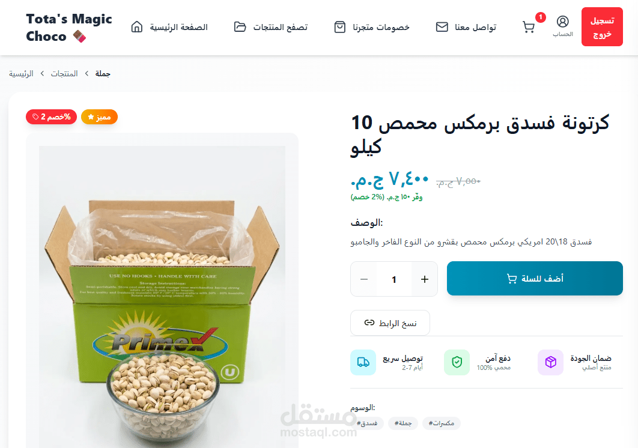Click the home icon in navigation

click(x=137, y=27)
